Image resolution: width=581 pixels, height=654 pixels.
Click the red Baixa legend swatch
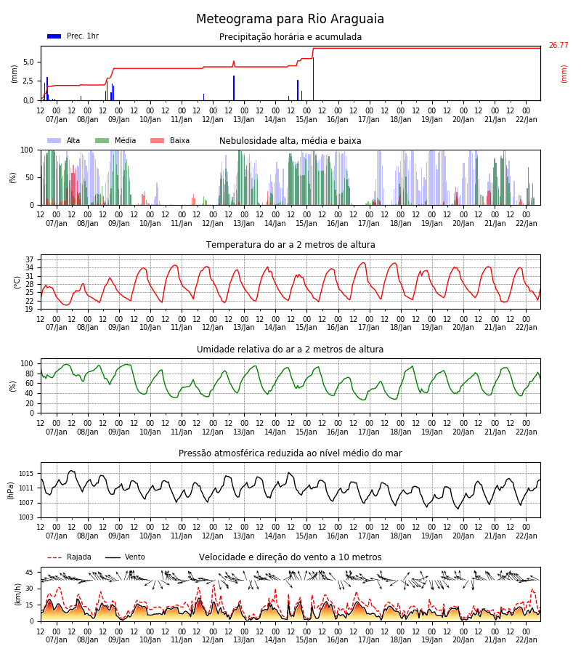157,140
